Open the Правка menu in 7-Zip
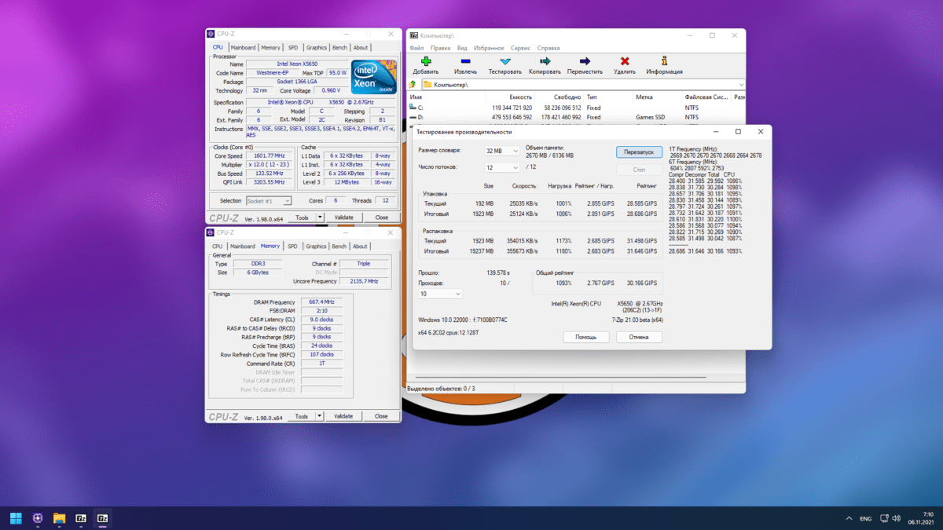Screen dimensions: 943x530 pyautogui.click(x=441, y=48)
